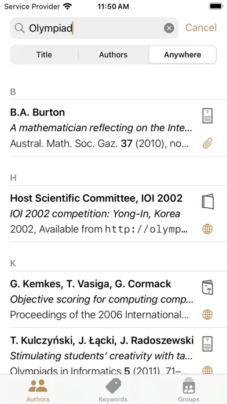Open the Authors tab in bottom bar
Screen dimensions: 227x404
point(38,390)
